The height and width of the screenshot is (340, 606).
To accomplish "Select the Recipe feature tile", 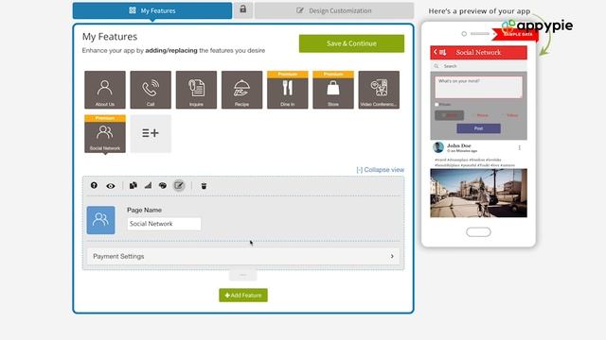I will [x=241, y=90].
